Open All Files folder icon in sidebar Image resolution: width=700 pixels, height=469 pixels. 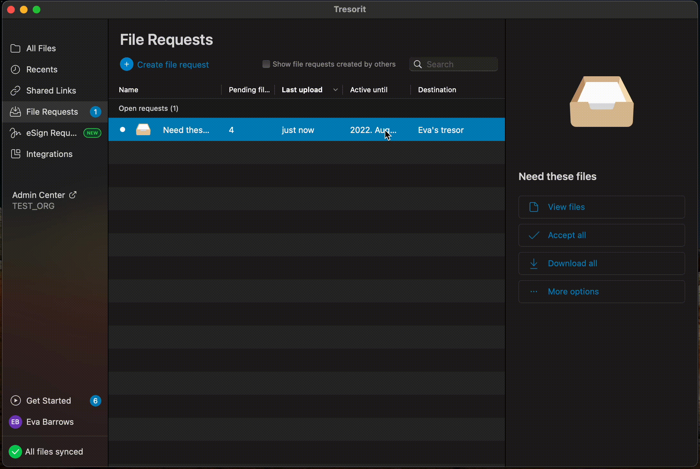tap(15, 48)
